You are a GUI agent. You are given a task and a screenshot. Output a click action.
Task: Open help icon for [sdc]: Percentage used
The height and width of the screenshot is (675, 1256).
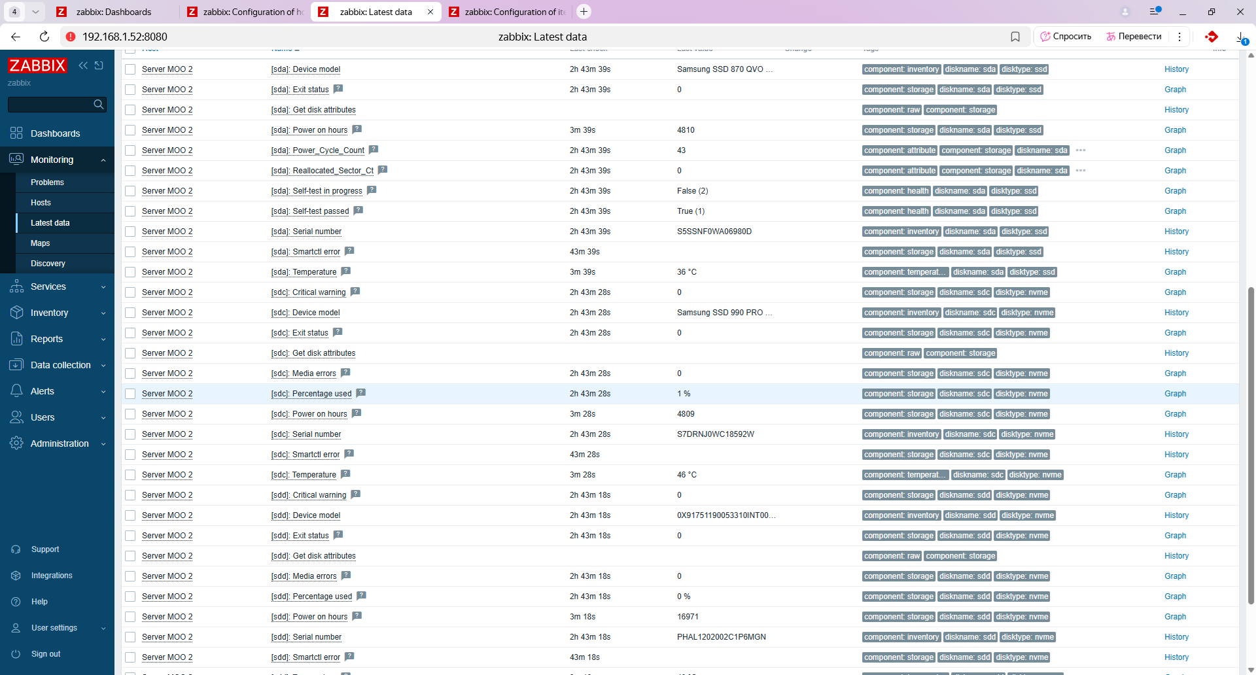pyautogui.click(x=360, y=393)
